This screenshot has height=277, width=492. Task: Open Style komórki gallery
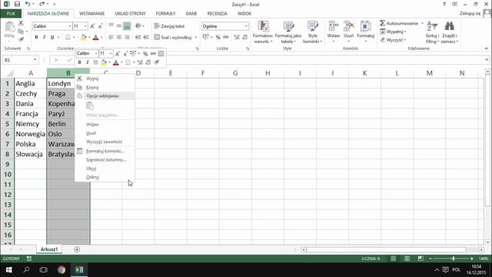tap(313, 32)
